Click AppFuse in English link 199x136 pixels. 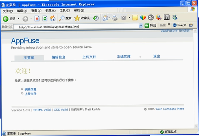click(175, 31)
